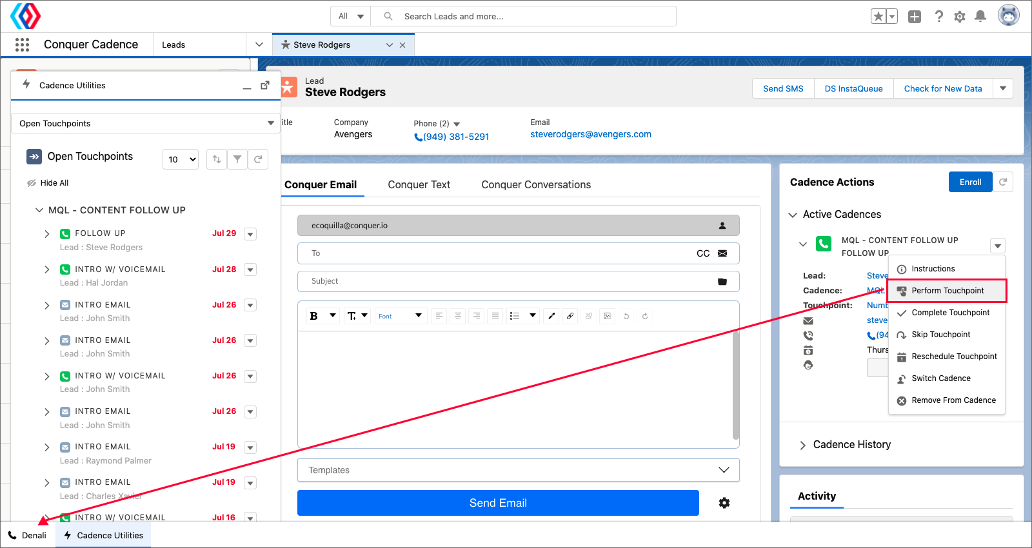Click the Enroll button
This screenshot has width=1032, height=548.
click(970, 182)
